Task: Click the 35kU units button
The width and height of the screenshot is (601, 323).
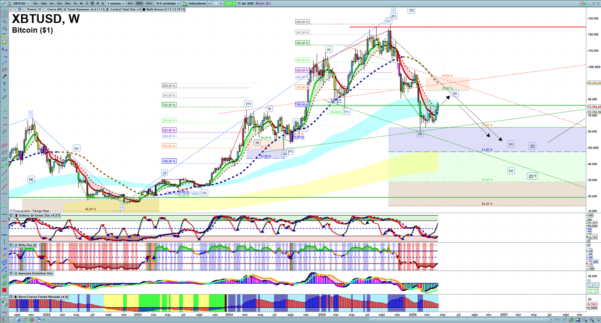Action: tap(149, 3)
